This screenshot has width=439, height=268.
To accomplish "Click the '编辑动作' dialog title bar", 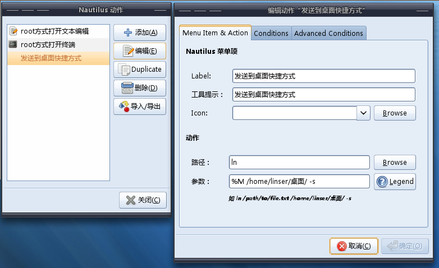I will [304, 11].
